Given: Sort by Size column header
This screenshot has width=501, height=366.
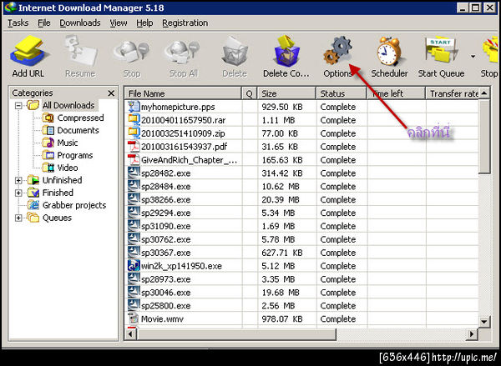Looking at the screenshot, I should (286, 93).
